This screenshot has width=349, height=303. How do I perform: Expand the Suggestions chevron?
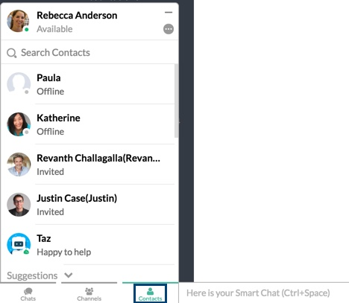tap(69, 275)
